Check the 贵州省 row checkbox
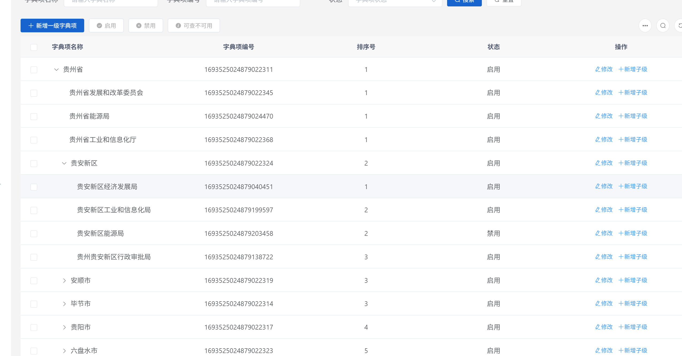Screen dimensions: 682x356 point(34,70)
